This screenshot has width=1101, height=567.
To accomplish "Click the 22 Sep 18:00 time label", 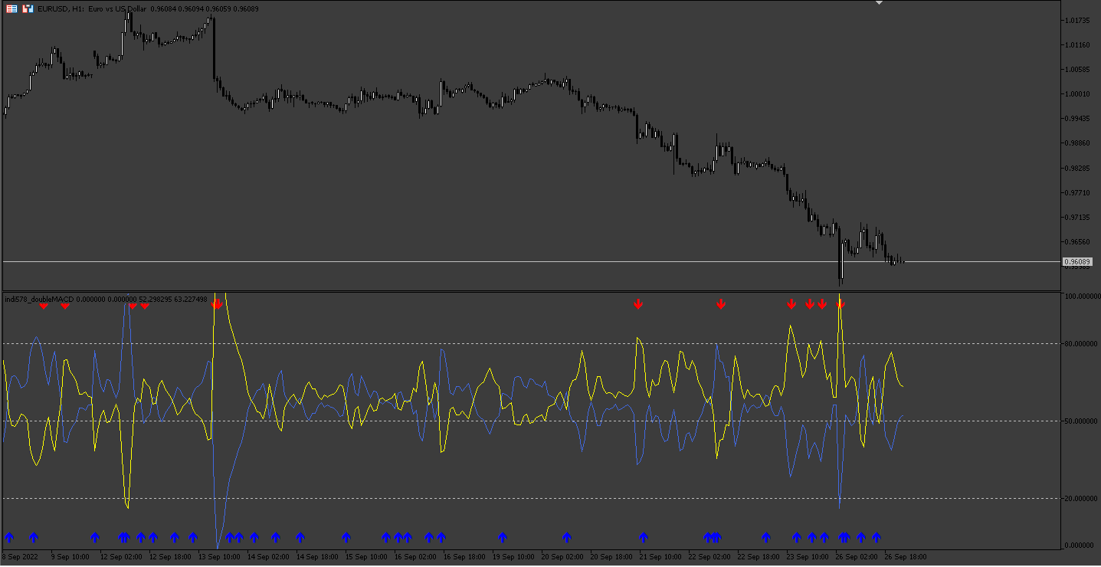I will [x=759, y=558].
